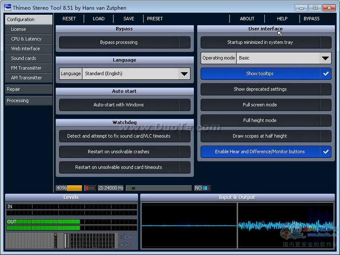The height and width of the screenshot is (255, 340).
Task: Click the NO status indicator with blue light
Action: pos(202,188)
